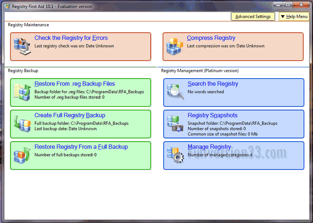Click the Restore From .reg Backup Files icon
313x223 pixels.
(22, 92)
